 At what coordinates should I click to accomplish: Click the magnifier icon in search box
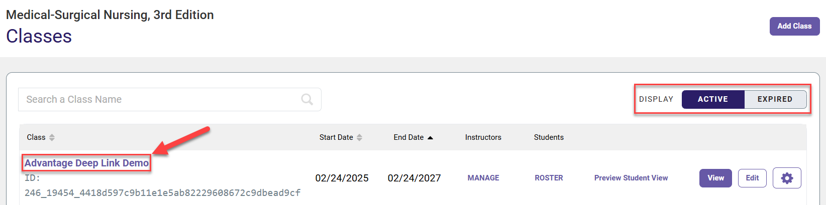point(307,99)
